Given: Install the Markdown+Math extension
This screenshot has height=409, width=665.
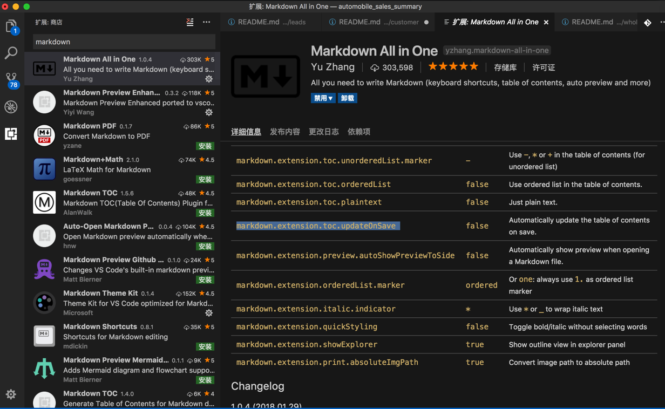Looking at the screenshot, I should pyautogui.click(x=205, y=180).
